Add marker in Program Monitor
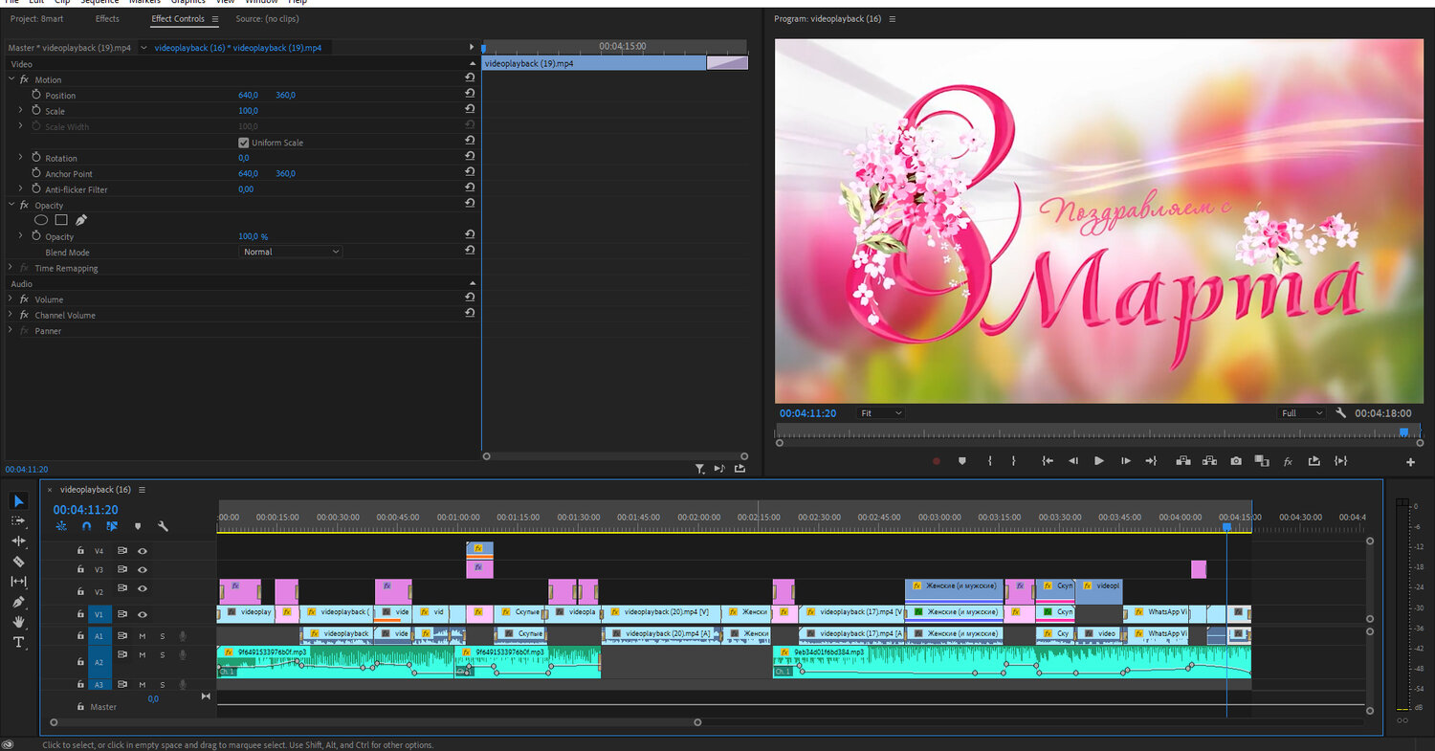The height and width of the screenshot is (751, 1435). click(x=962, y=461)
